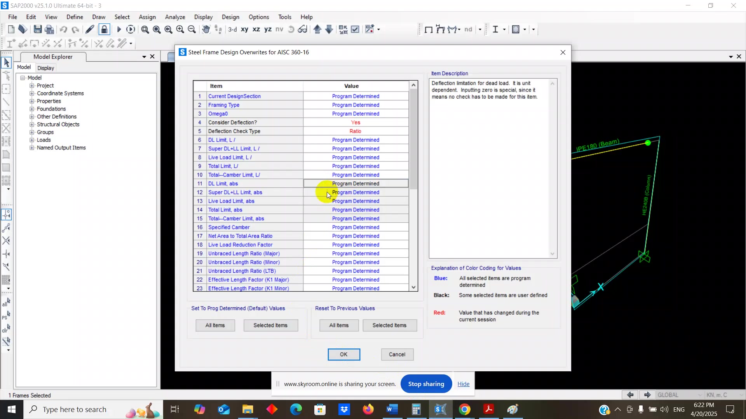Image resolution: width=746 pixels, height=419 pixels.
Task: Click Selected Items under Set To Prog Determined
Action: coord(270,326)
